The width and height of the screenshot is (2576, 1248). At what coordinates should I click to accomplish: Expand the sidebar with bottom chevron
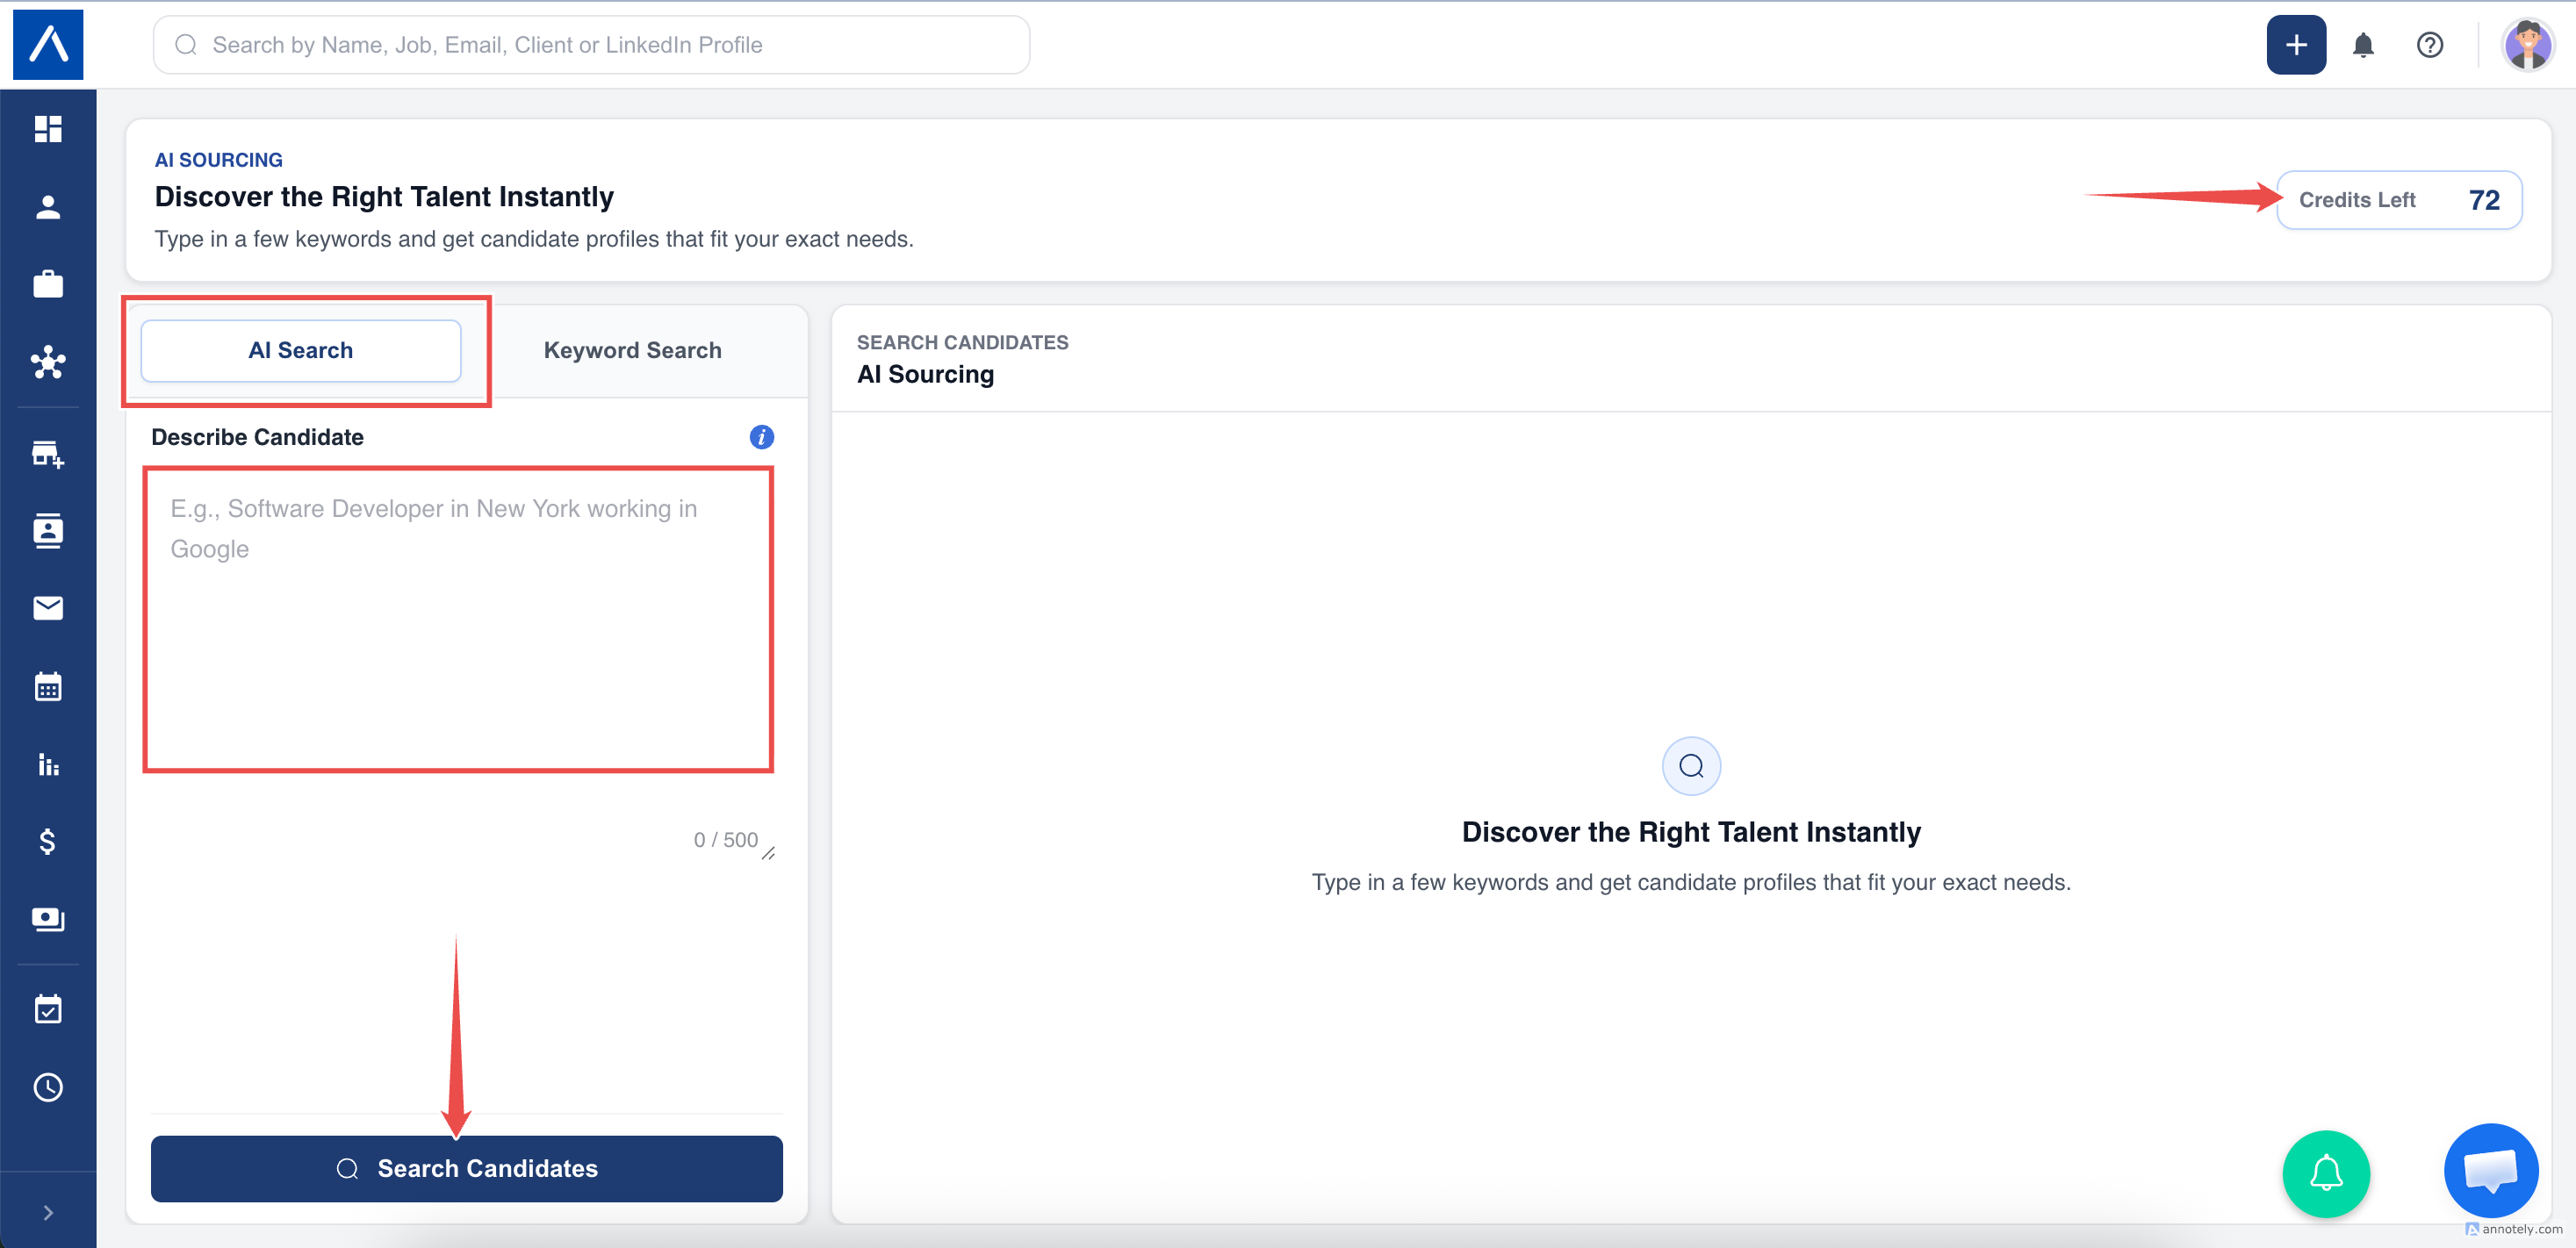[48, 1213]
